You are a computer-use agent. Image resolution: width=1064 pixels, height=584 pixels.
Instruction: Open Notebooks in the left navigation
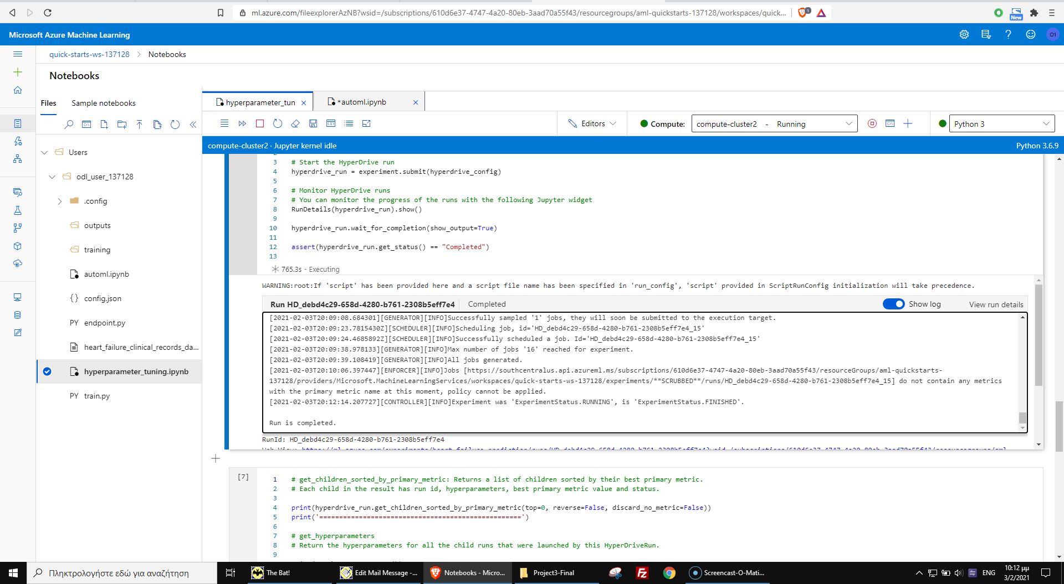coord(18,123)
